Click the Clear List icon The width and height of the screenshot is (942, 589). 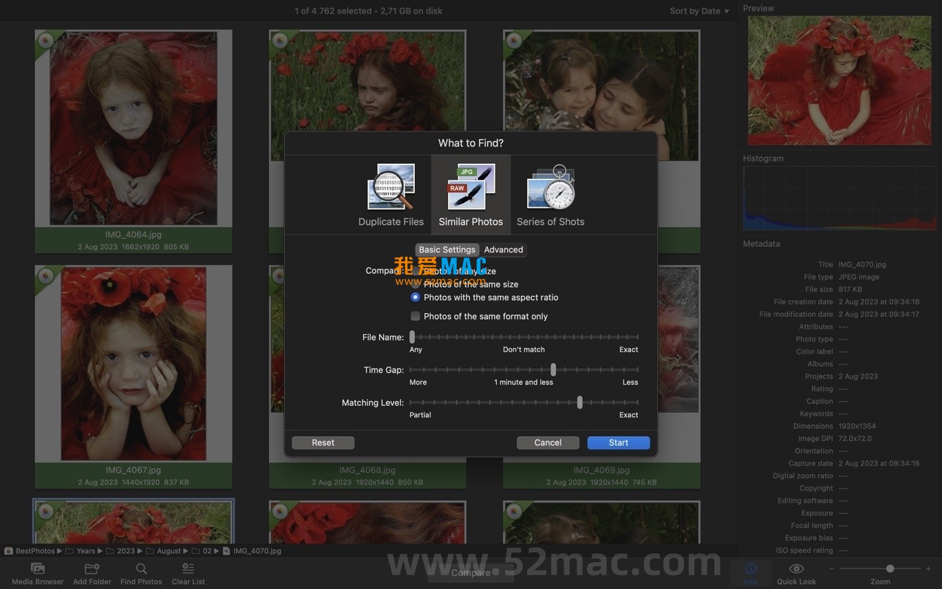tap(188, 571)
